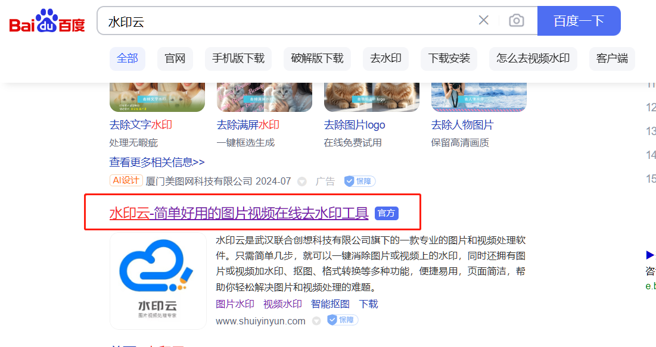Open the 去除人物图片 link
The height and width of the screenshot is (347, 656).
pyautogui.click(x=462, y=124)
